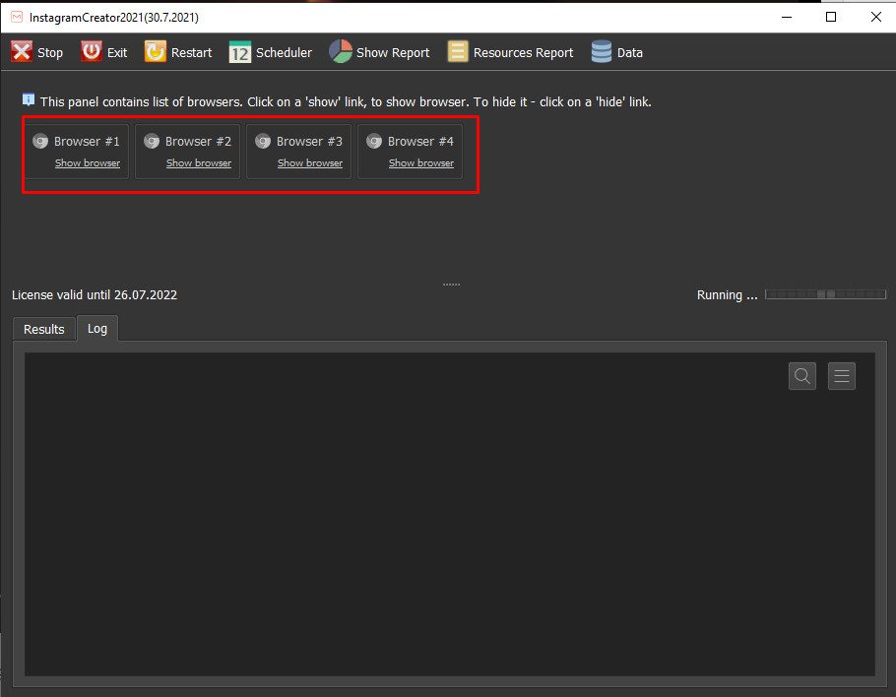Viewport: 896px width, 697px height.
Task: Switch to the Results tab
Action: 44,329
